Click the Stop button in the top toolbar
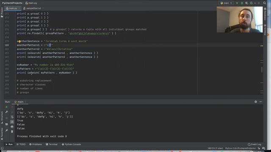 pos(259,3)
